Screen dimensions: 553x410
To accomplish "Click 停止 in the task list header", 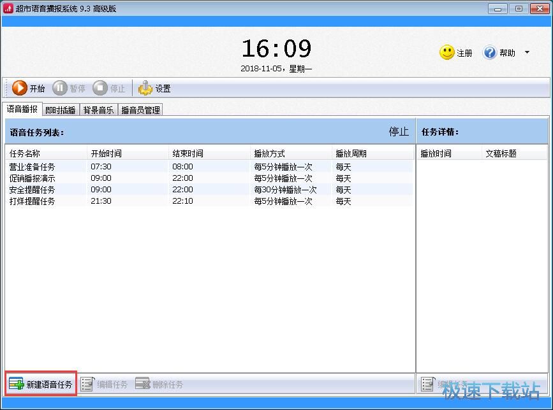I will (x=397, y=132).
